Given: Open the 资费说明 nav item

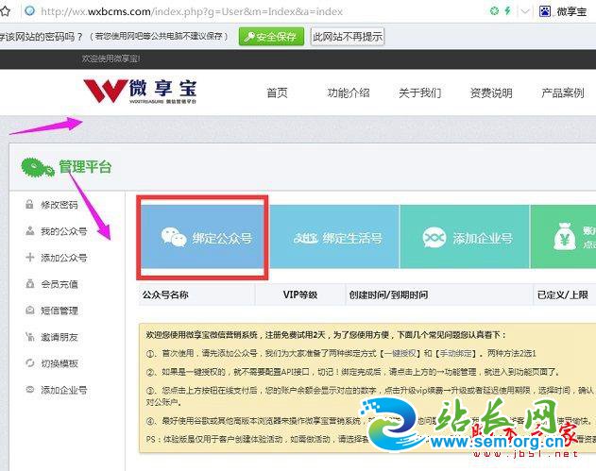Looking at the screenshot, I should point(491,93).
